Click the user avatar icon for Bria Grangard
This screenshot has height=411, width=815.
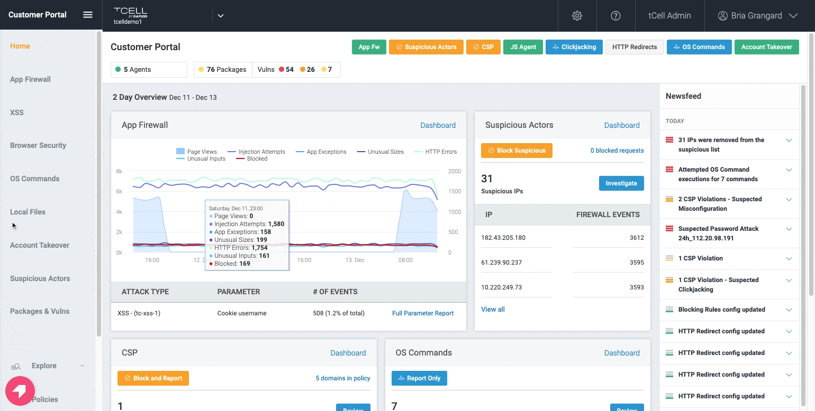click(722, 16)
